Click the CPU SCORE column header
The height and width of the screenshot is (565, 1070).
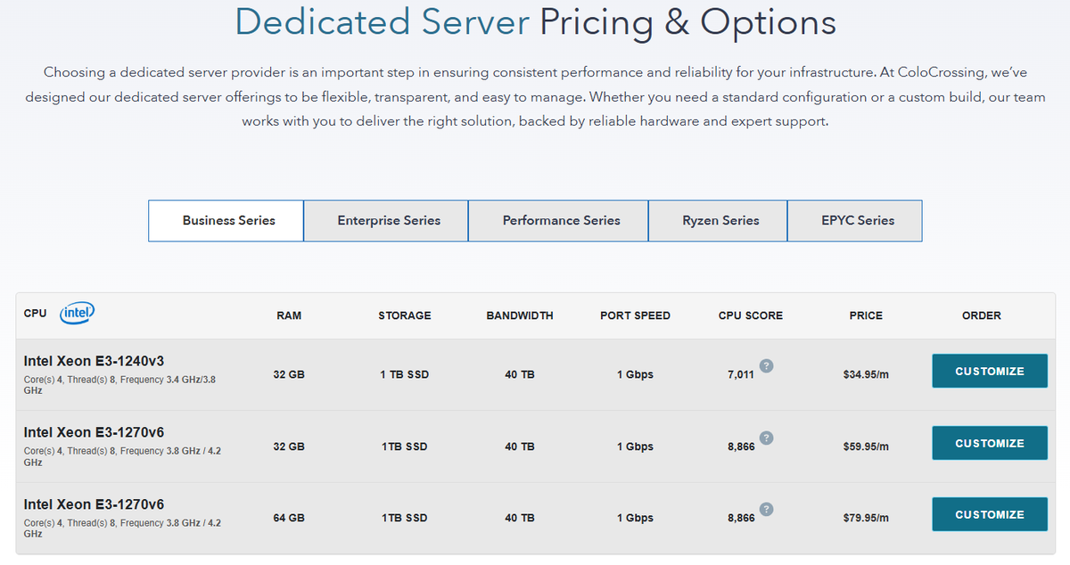click(x=751, y=315)
